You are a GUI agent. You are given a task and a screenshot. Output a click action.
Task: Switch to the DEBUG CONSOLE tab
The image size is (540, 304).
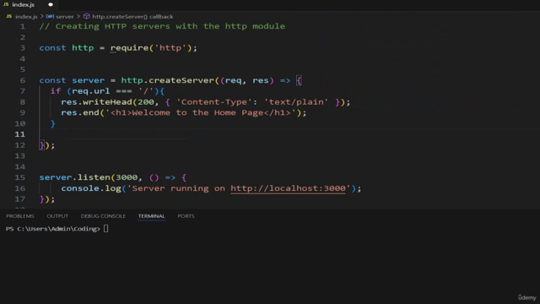tap(103, 216)
